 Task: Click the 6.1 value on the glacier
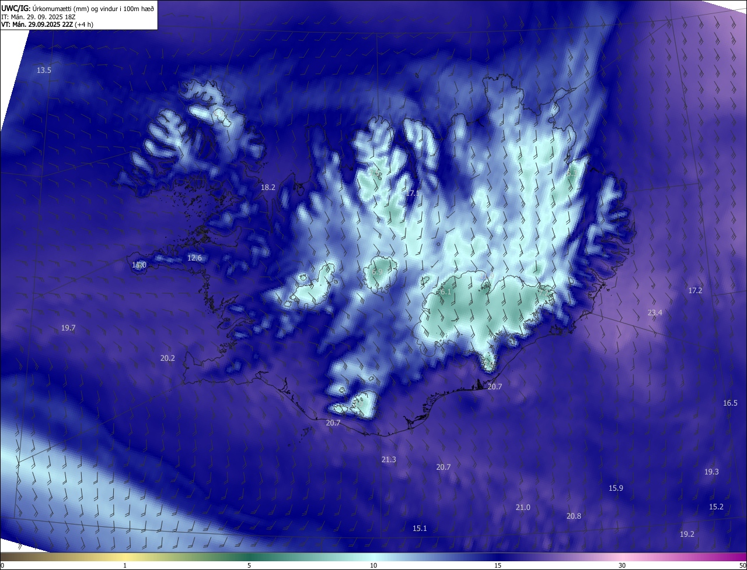445,291
